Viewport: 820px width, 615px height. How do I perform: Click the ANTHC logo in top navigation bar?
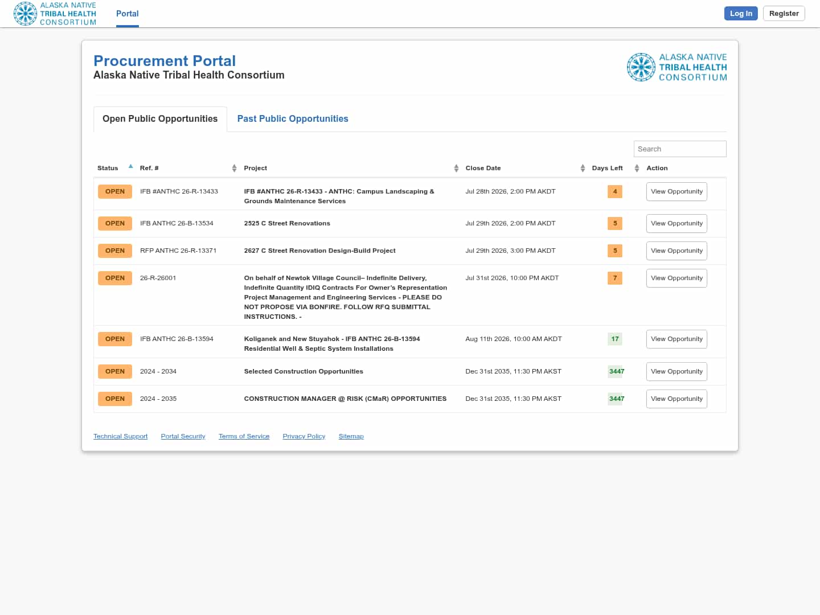click(x=55, y=14)
